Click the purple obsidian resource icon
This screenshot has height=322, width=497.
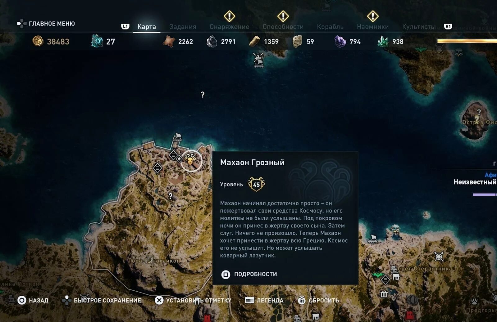click(x=340, y=41)
